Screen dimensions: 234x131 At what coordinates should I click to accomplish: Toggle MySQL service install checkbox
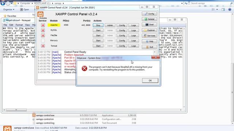coord(43,30)
